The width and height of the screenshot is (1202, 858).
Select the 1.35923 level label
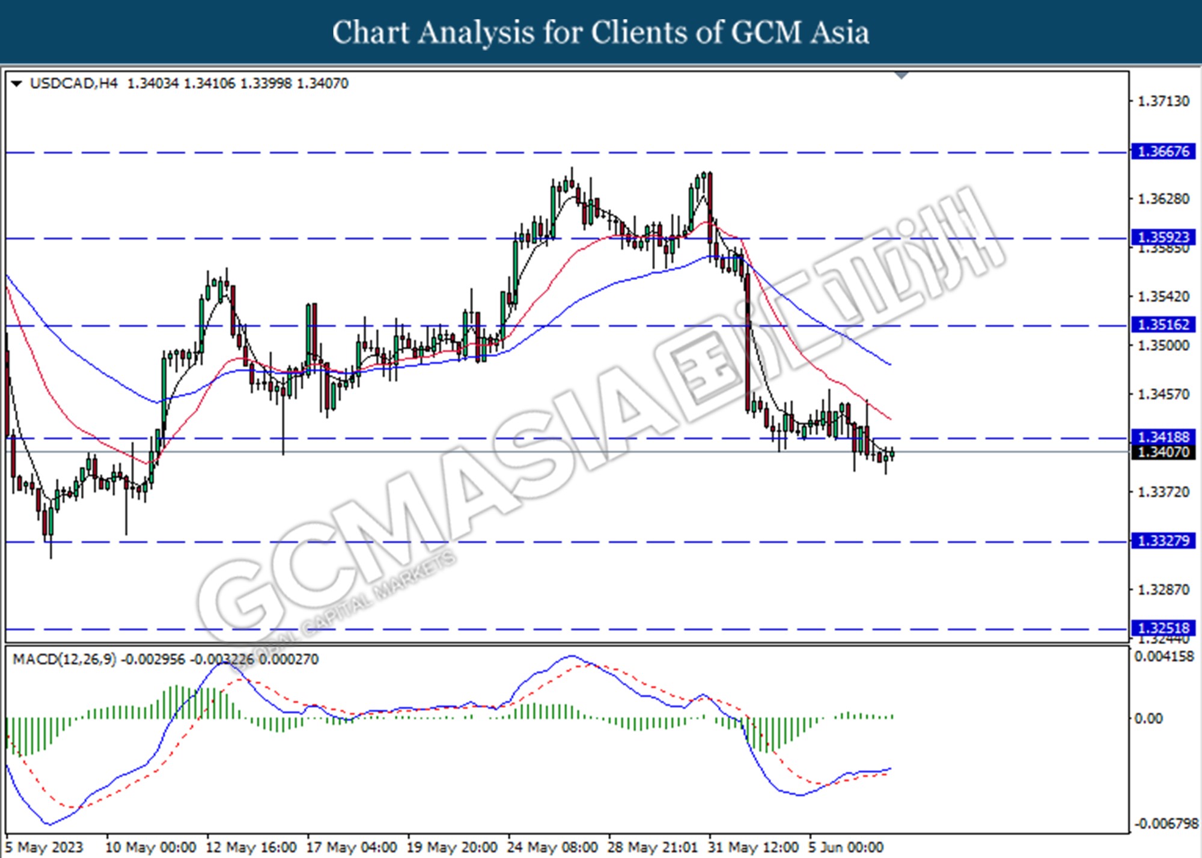tap(1164, 237)
